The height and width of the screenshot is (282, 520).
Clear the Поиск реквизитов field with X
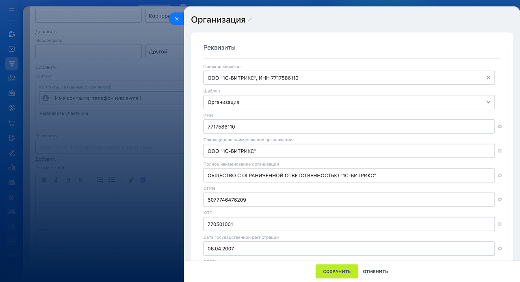coord(488,78)
